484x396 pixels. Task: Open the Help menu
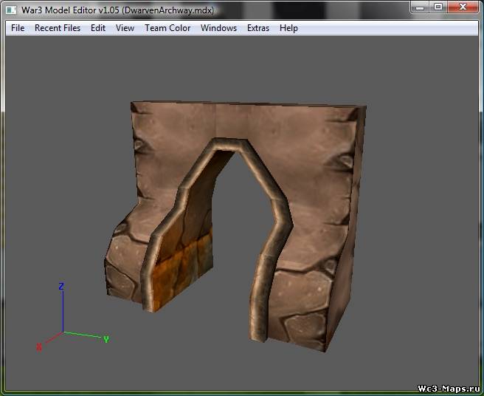click(x=288, y=28)
